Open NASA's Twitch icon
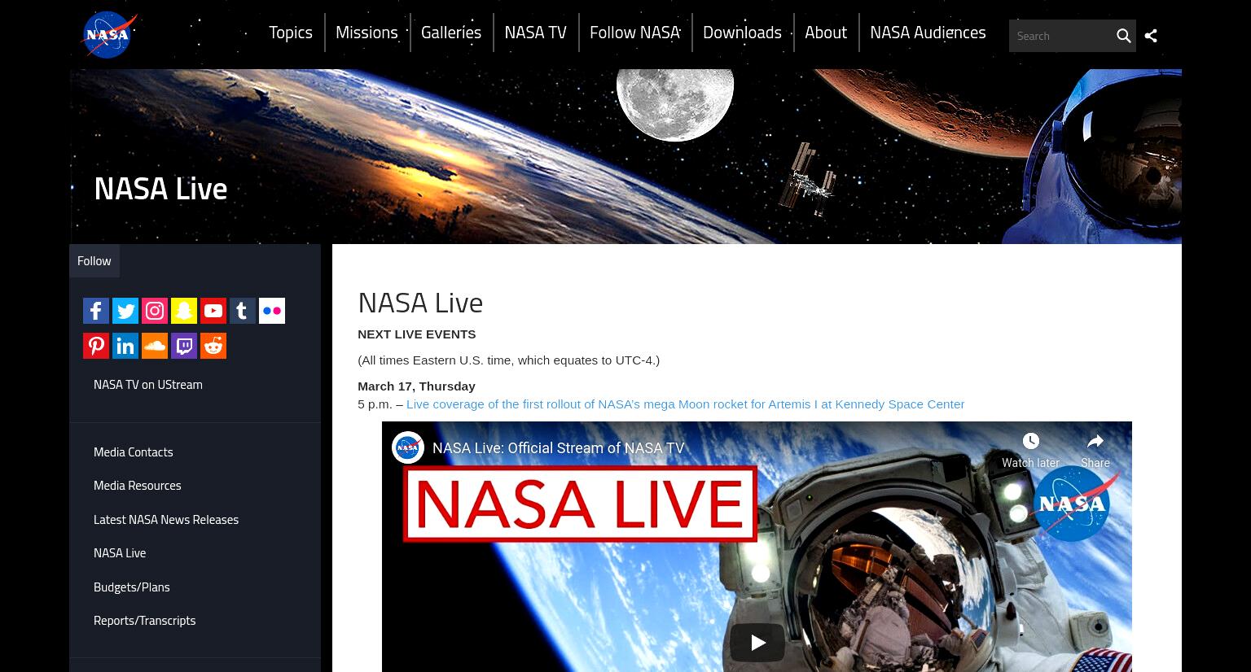Image resolution: width=1251 pixels, height=672 pixels. point(184,346)
